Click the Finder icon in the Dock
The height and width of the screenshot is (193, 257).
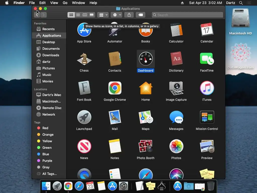46,186
